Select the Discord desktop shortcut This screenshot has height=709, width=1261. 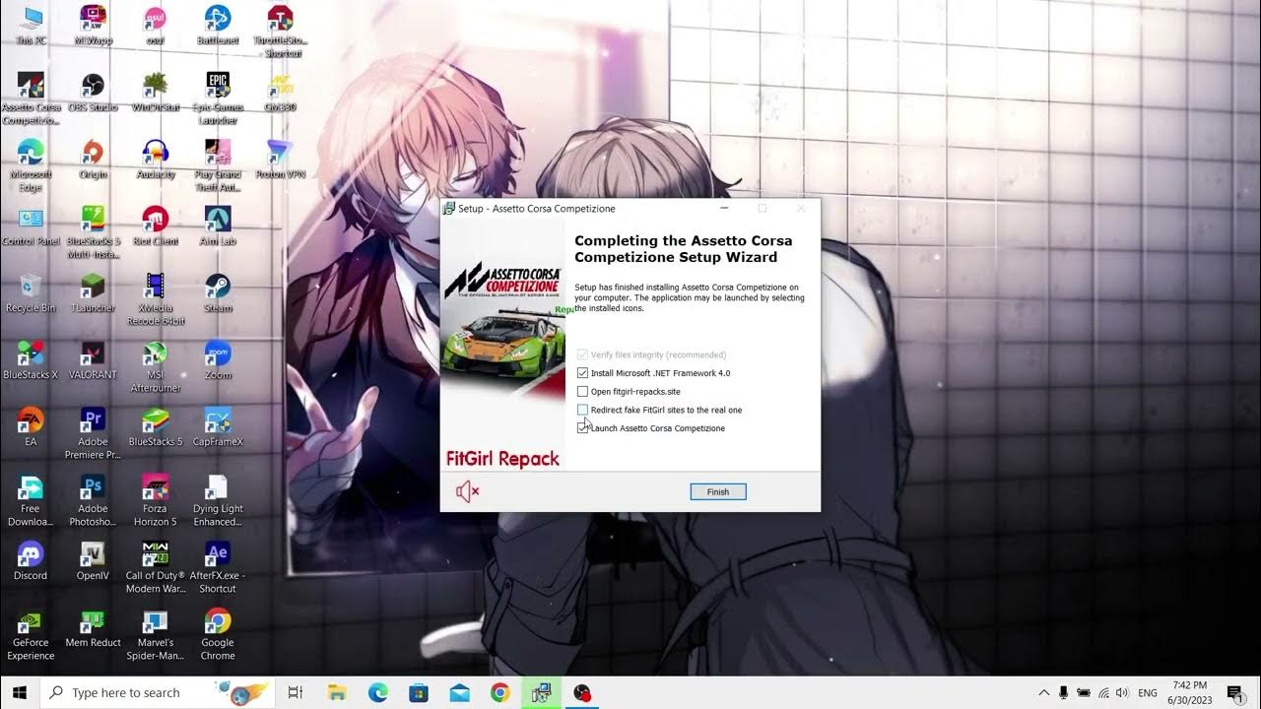pos(31,561)
